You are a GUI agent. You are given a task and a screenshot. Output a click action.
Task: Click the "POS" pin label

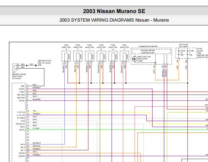coord(23,121)
